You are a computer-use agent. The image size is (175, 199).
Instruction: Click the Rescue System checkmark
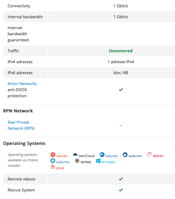[121, 190]
